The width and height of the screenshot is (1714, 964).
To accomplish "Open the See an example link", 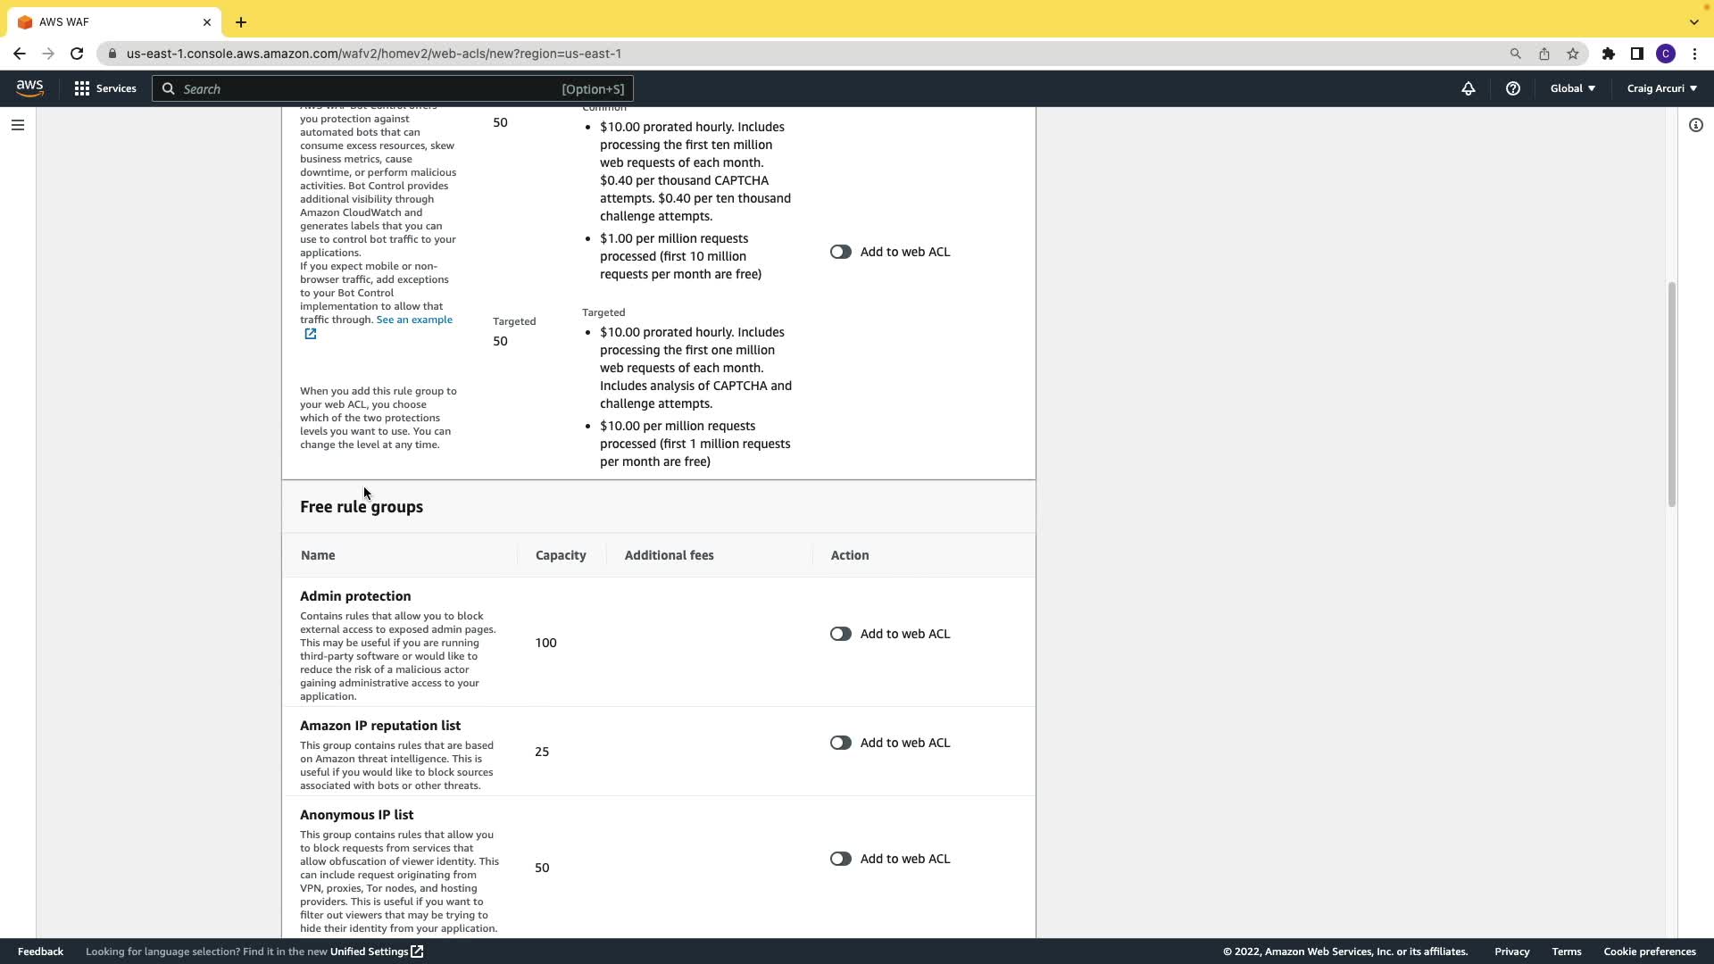I will 414,320.
